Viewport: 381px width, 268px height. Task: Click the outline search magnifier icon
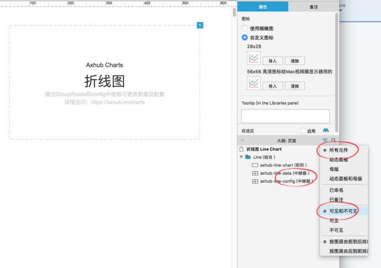coord(333,140)
